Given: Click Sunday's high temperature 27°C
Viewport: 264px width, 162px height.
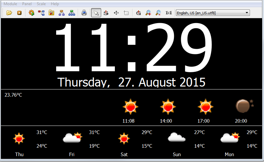Looking at the screenshot, I should point(199,132).
